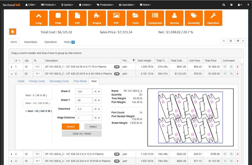Image resolution: width=252 pixels, height=165 pixels.
Task: Select Nest - 5 ( 96 X 48 )
Action: click(x=36, y=95)
